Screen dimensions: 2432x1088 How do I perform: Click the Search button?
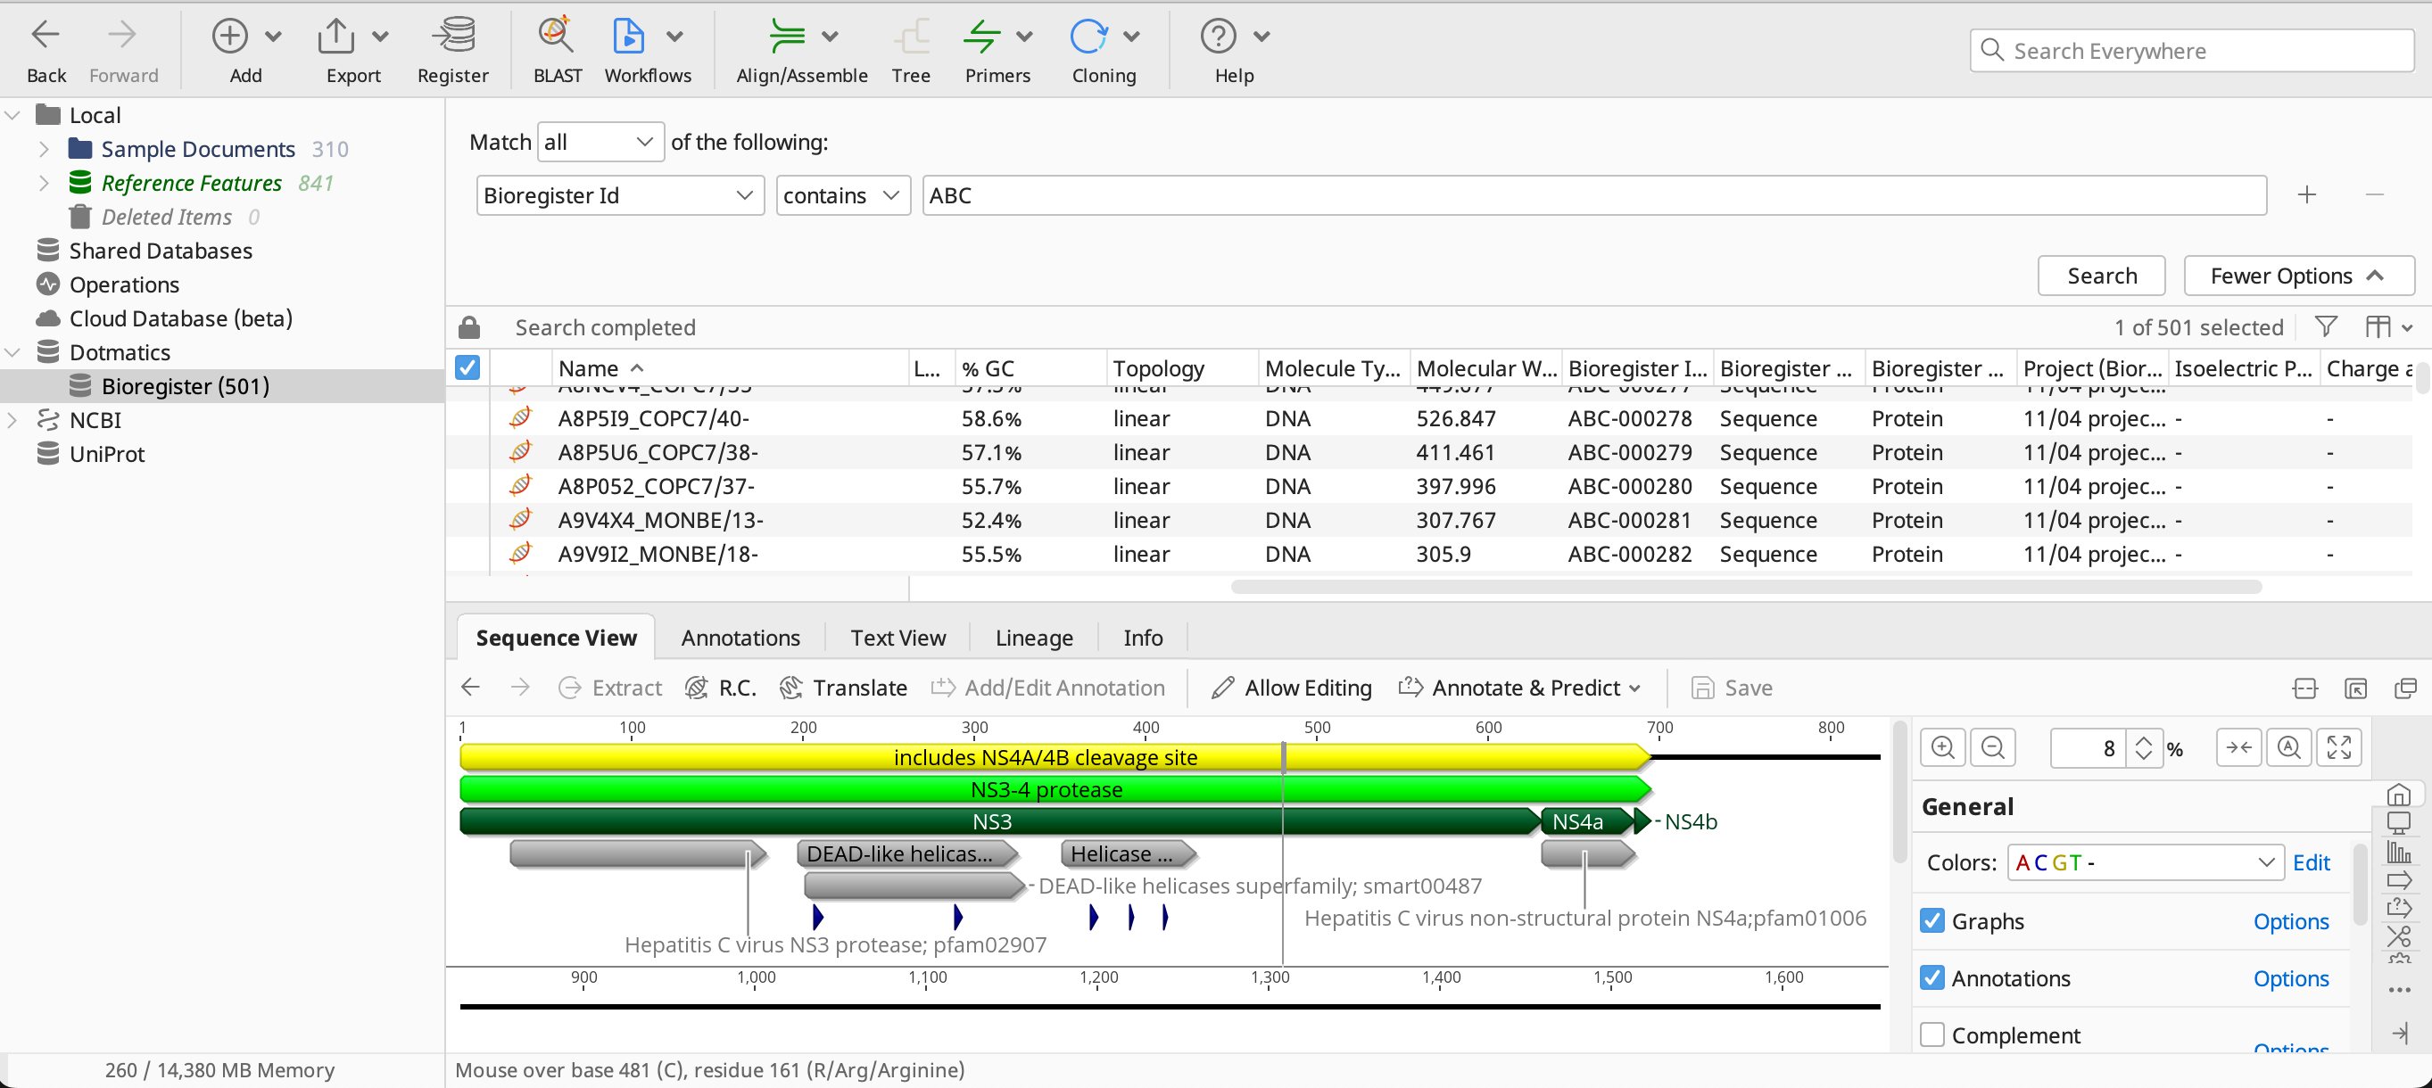point(2101,276)
